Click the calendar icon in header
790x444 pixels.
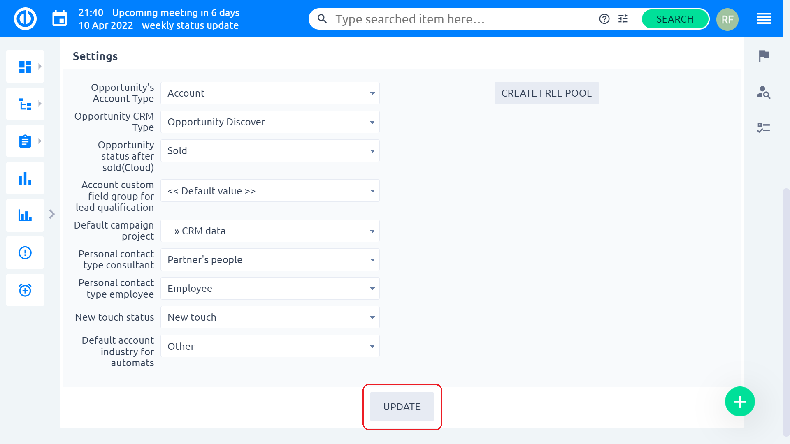coord(60,19)
